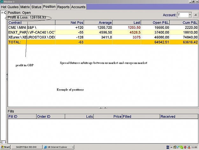Screen dimensions: 199x150
Task: Click the network connection tray icon
Action: tap(178, 147)
